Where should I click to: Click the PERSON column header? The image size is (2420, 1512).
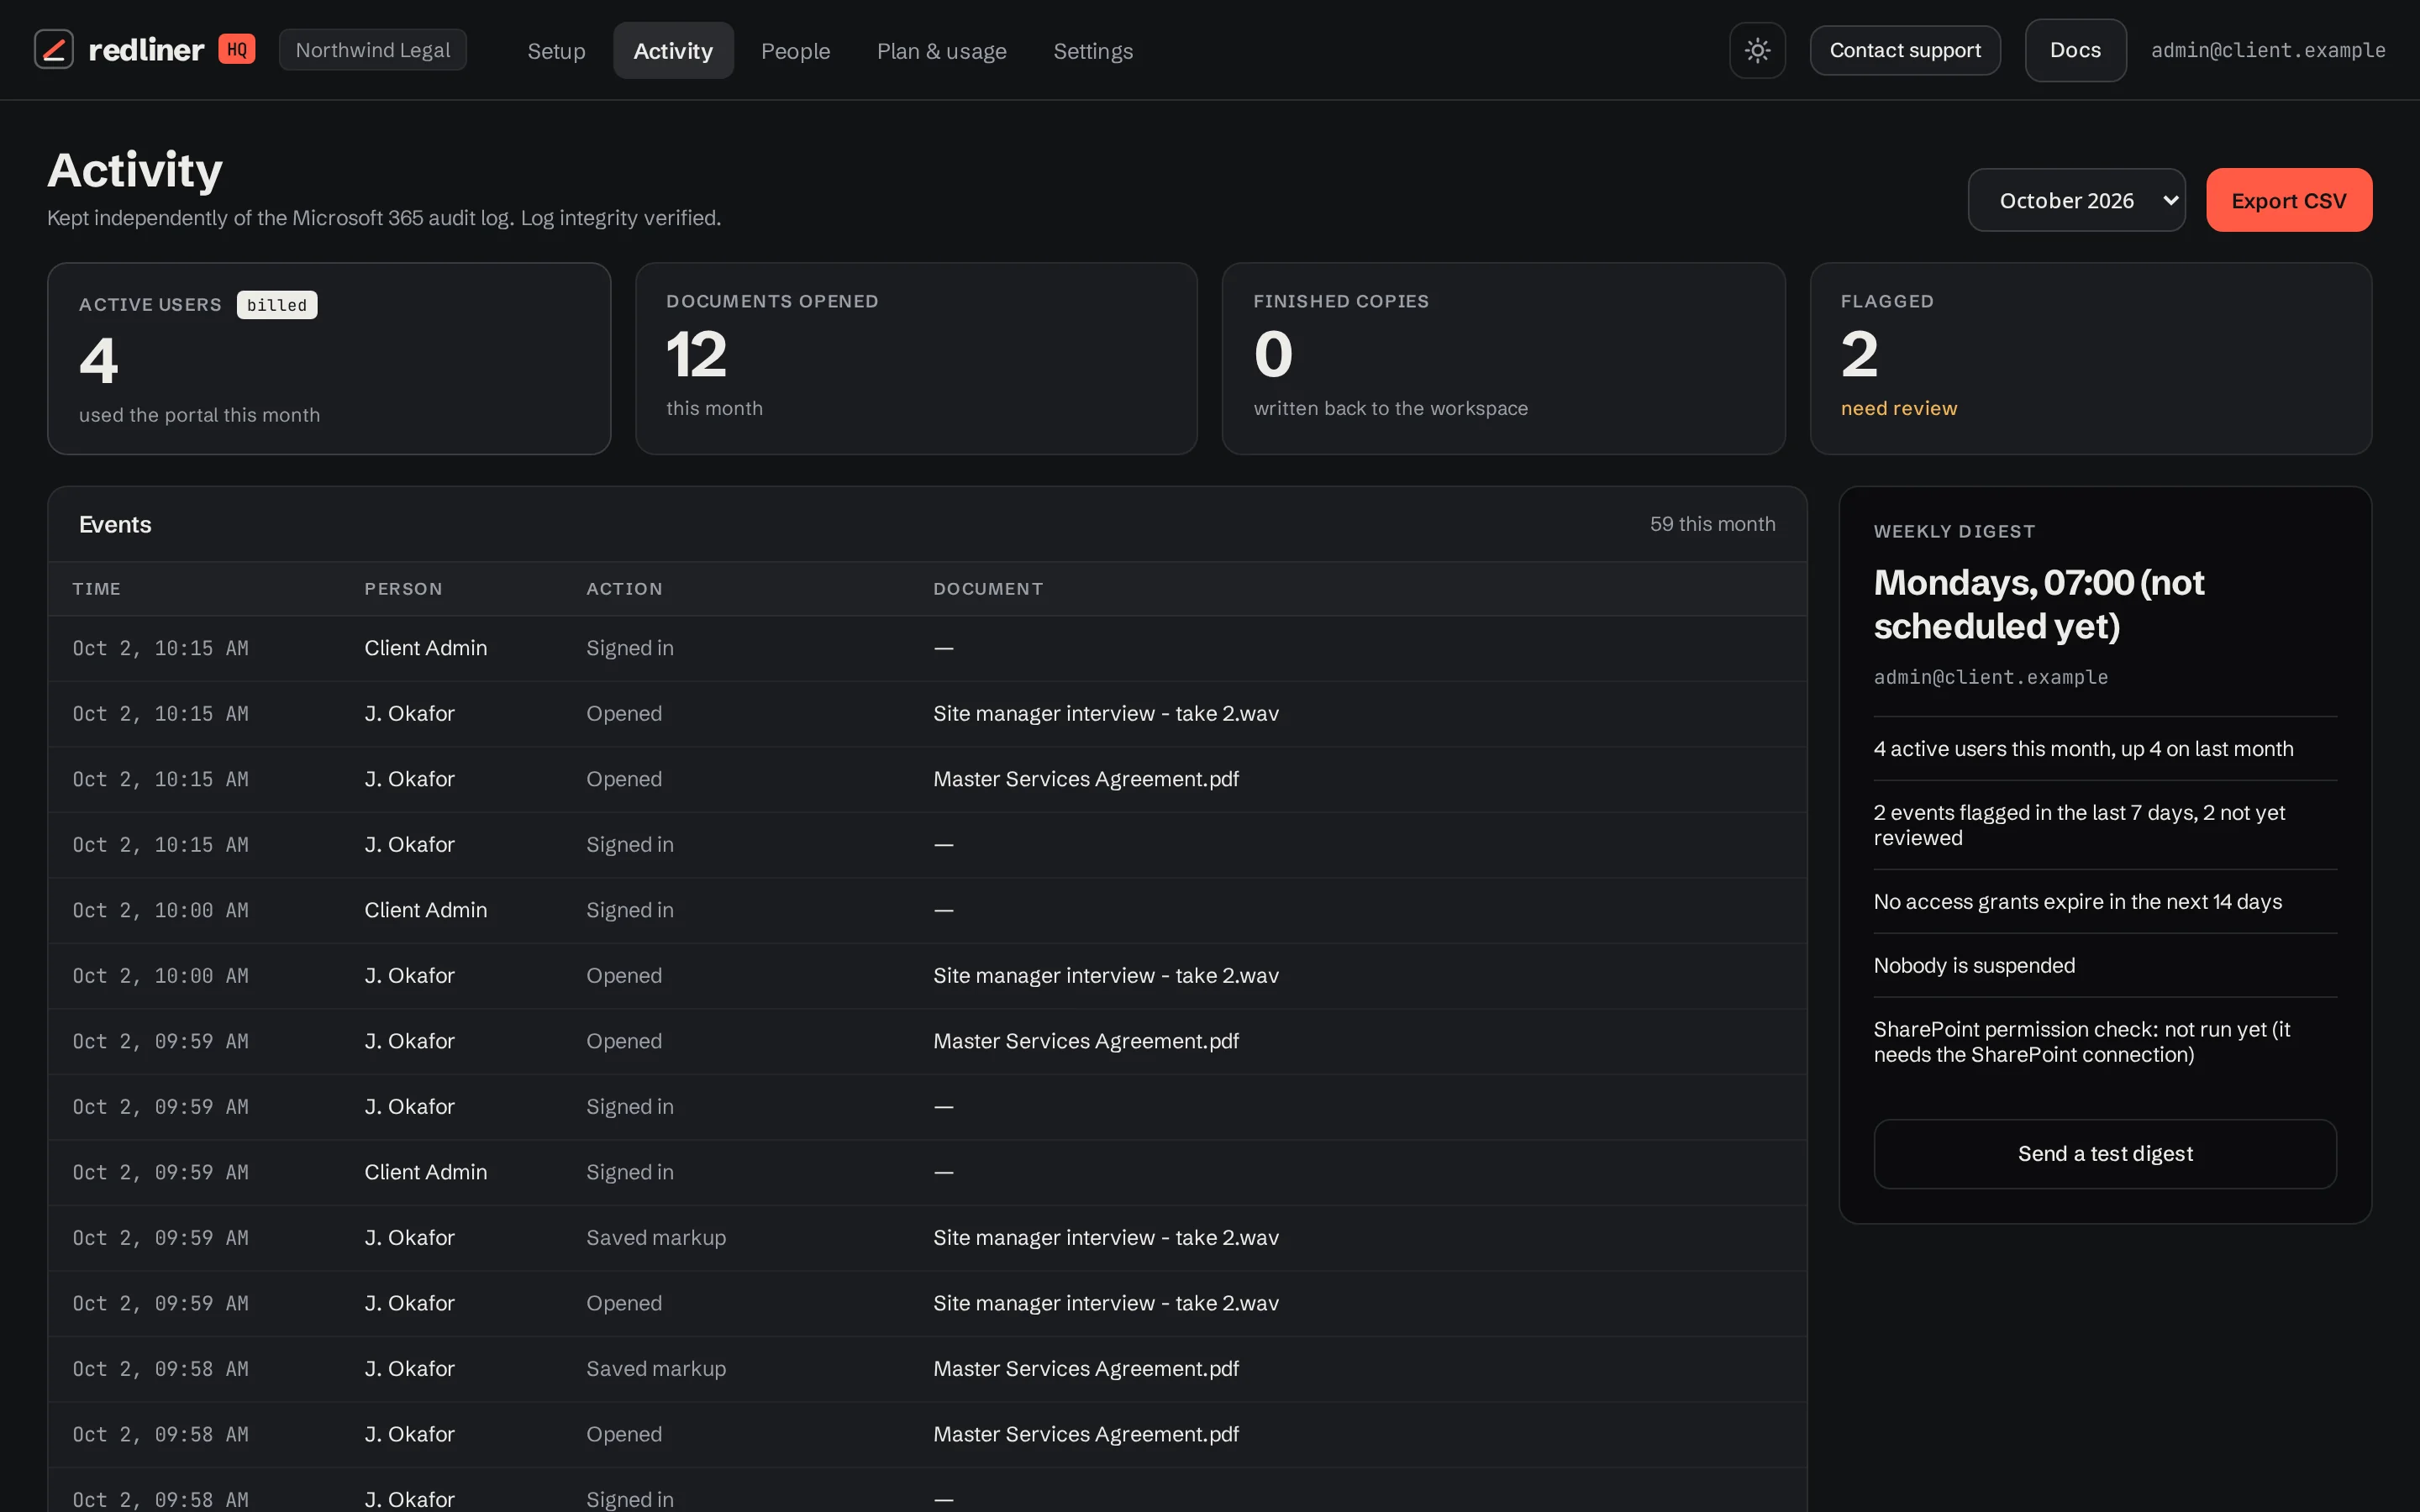(x=403, y=589)
